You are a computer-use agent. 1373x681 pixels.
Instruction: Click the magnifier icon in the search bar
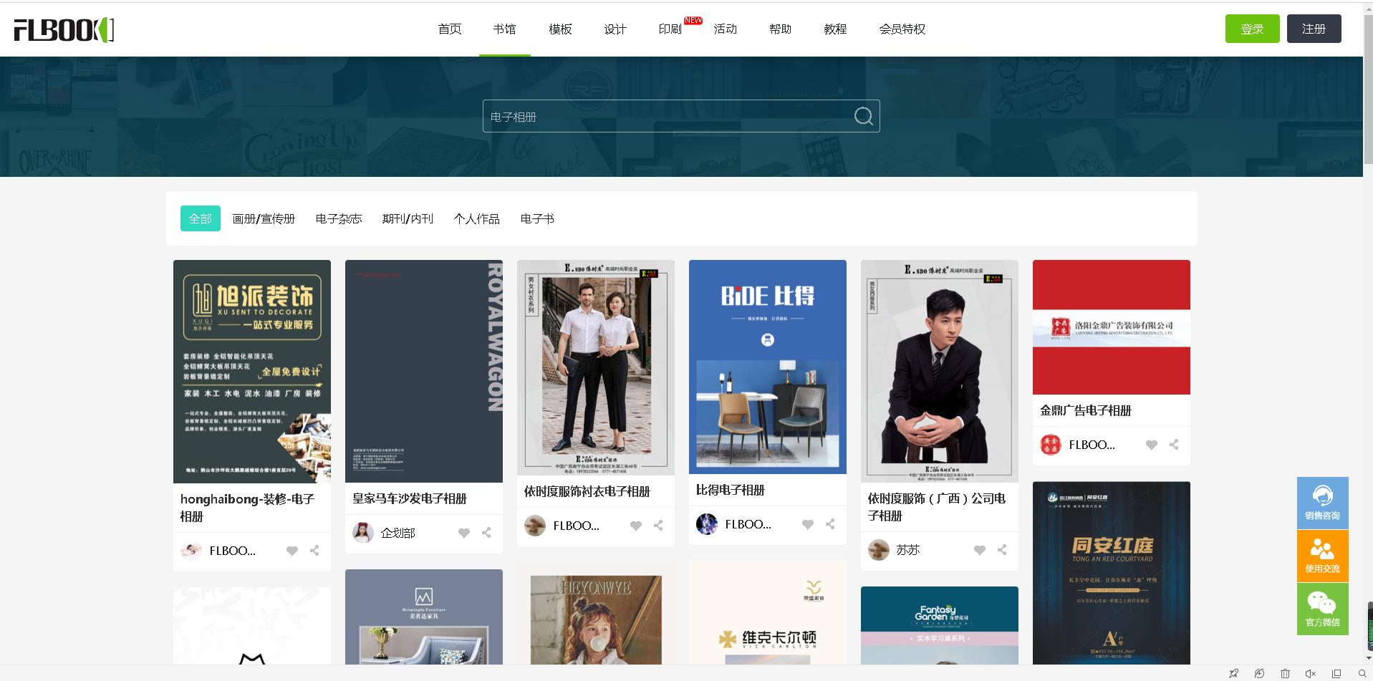pyautogui.click(x=863, y=116)
